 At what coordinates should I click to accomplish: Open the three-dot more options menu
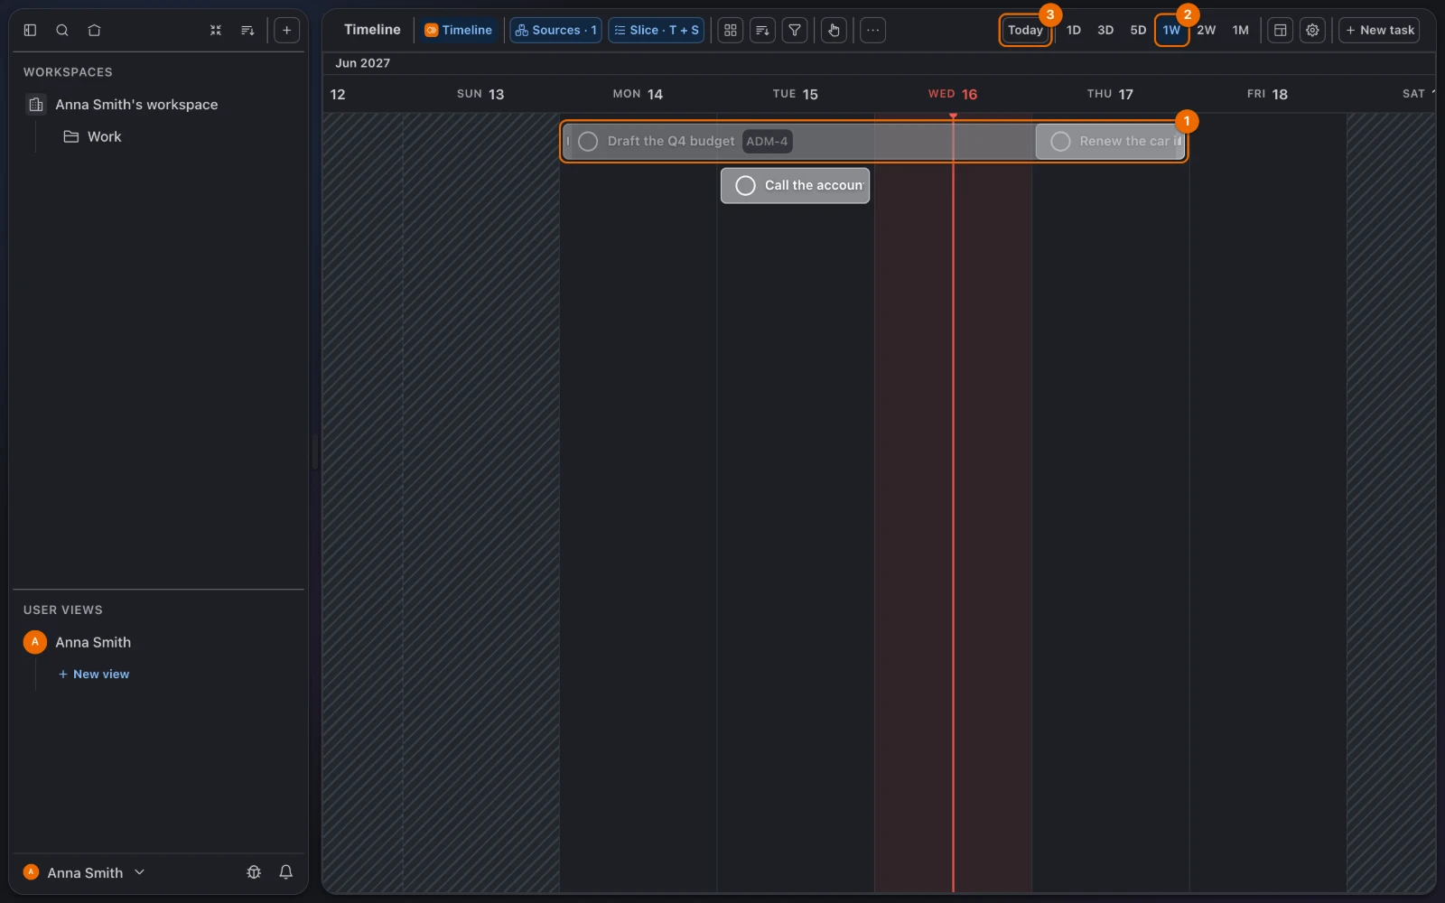872,30
